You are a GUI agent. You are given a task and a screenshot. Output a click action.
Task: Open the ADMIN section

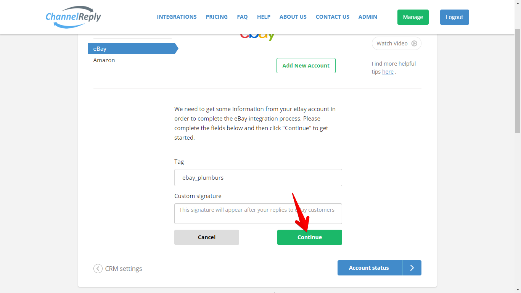(368, 17)
